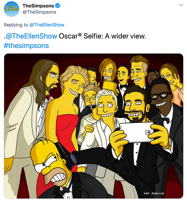The width and height of the screenshot is (187, 202).
Task: Open TheSimpsons display name link
Action: point(38,6)
